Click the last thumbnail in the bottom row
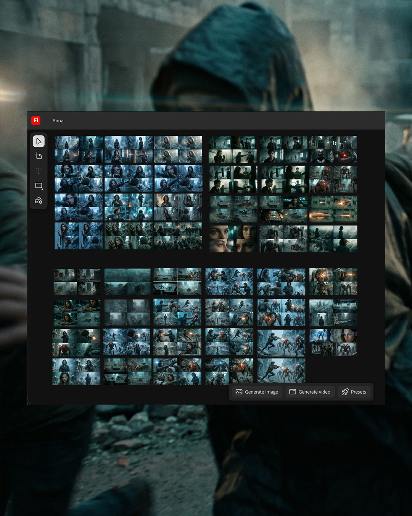412x516 pixels. pyautogui.click(x=281, y=371)
